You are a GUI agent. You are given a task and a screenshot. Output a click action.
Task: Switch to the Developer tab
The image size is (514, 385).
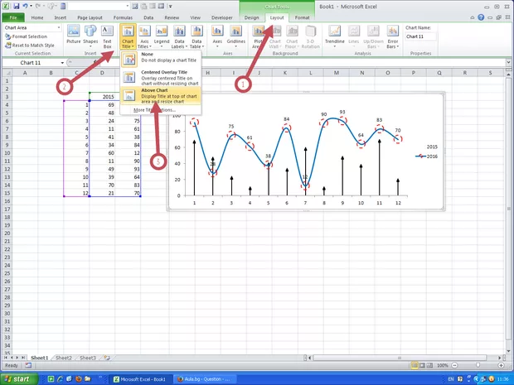[x=222, y=17]
